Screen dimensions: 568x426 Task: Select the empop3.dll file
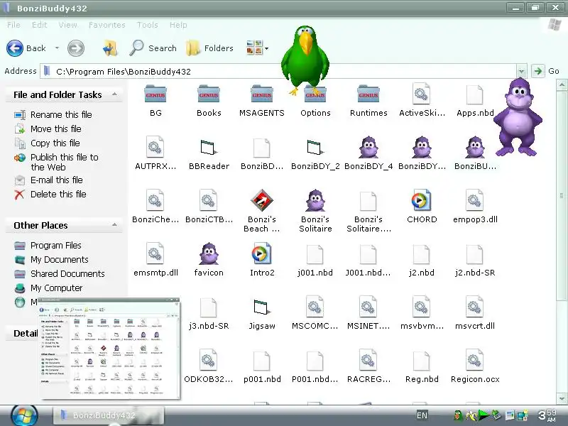(x=474, y=200)
